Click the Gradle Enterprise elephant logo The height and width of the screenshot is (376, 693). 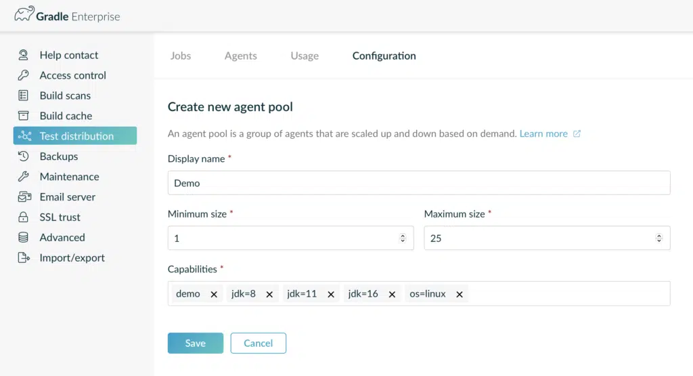[x=24, y=15]
